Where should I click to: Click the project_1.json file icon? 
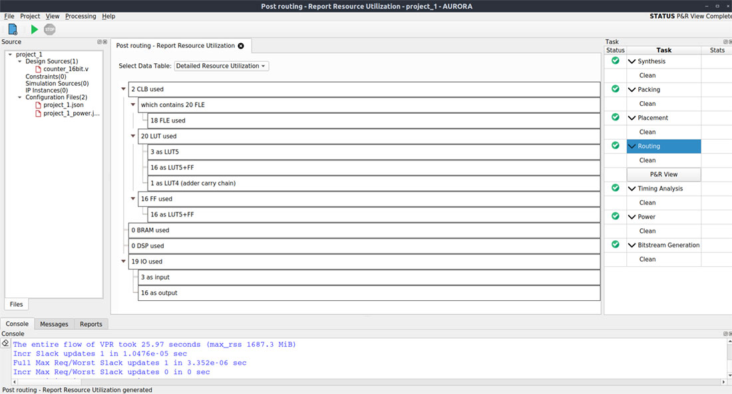(x=39, y=105)
